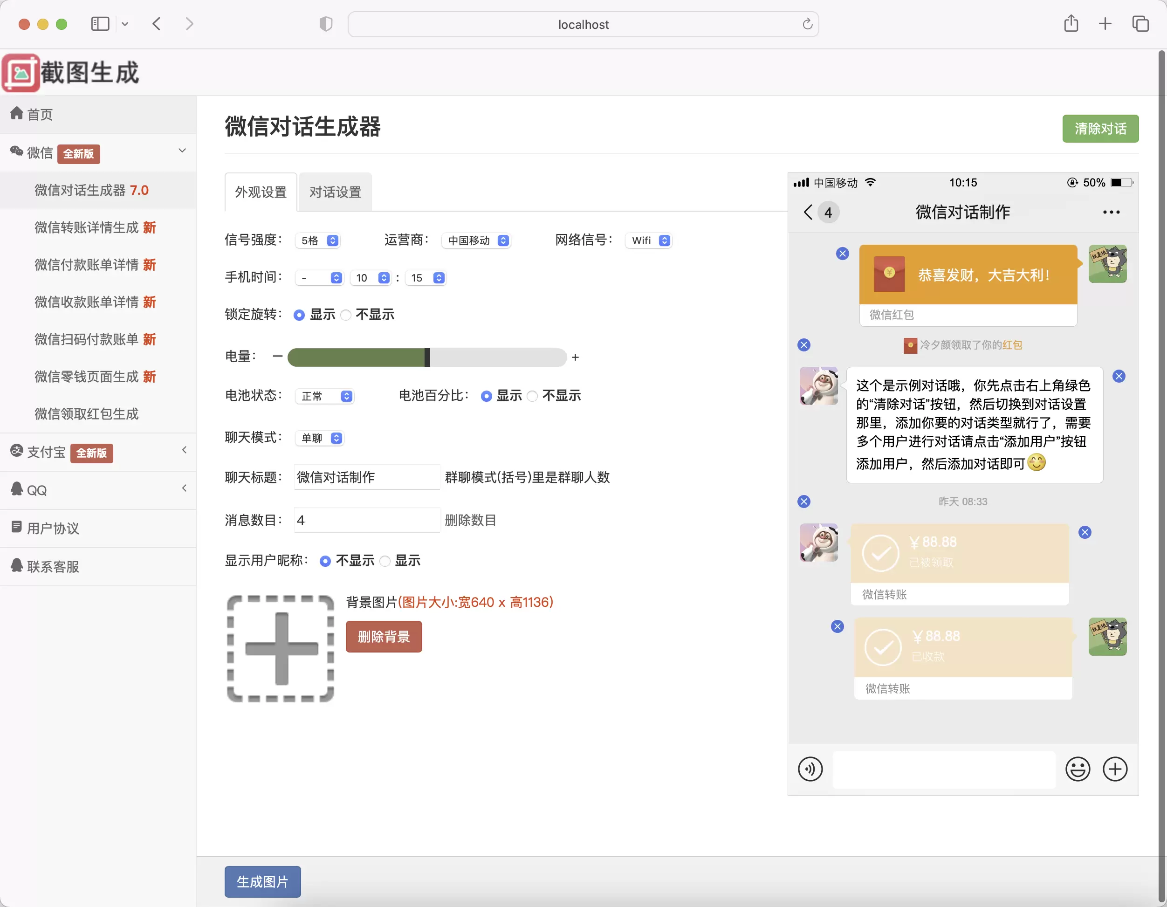Click the 电量 battery level slider
The height and width of the screenshot is (907, 1167).
(427, 357)
